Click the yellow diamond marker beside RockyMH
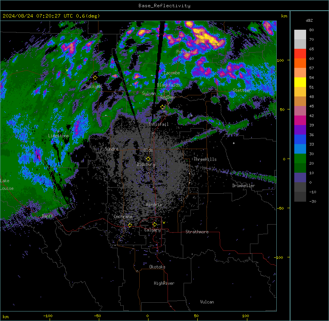 click(95, 77)
